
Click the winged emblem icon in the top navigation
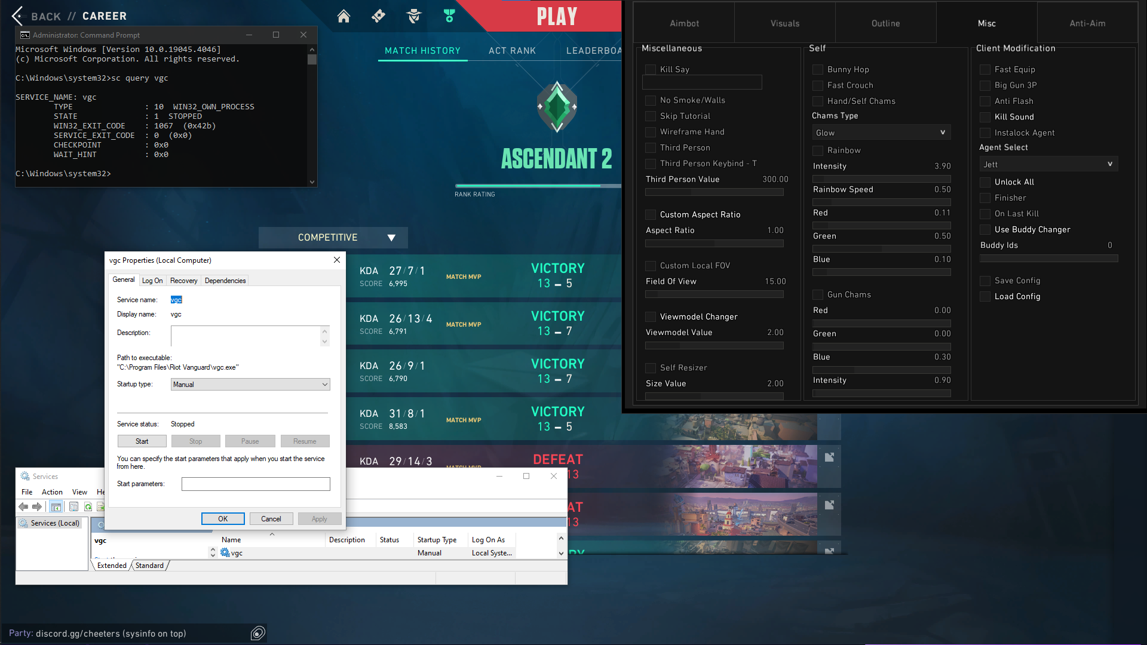tap(414, 16)
